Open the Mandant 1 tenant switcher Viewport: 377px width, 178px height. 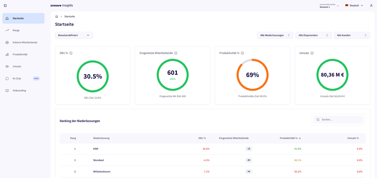329,6
